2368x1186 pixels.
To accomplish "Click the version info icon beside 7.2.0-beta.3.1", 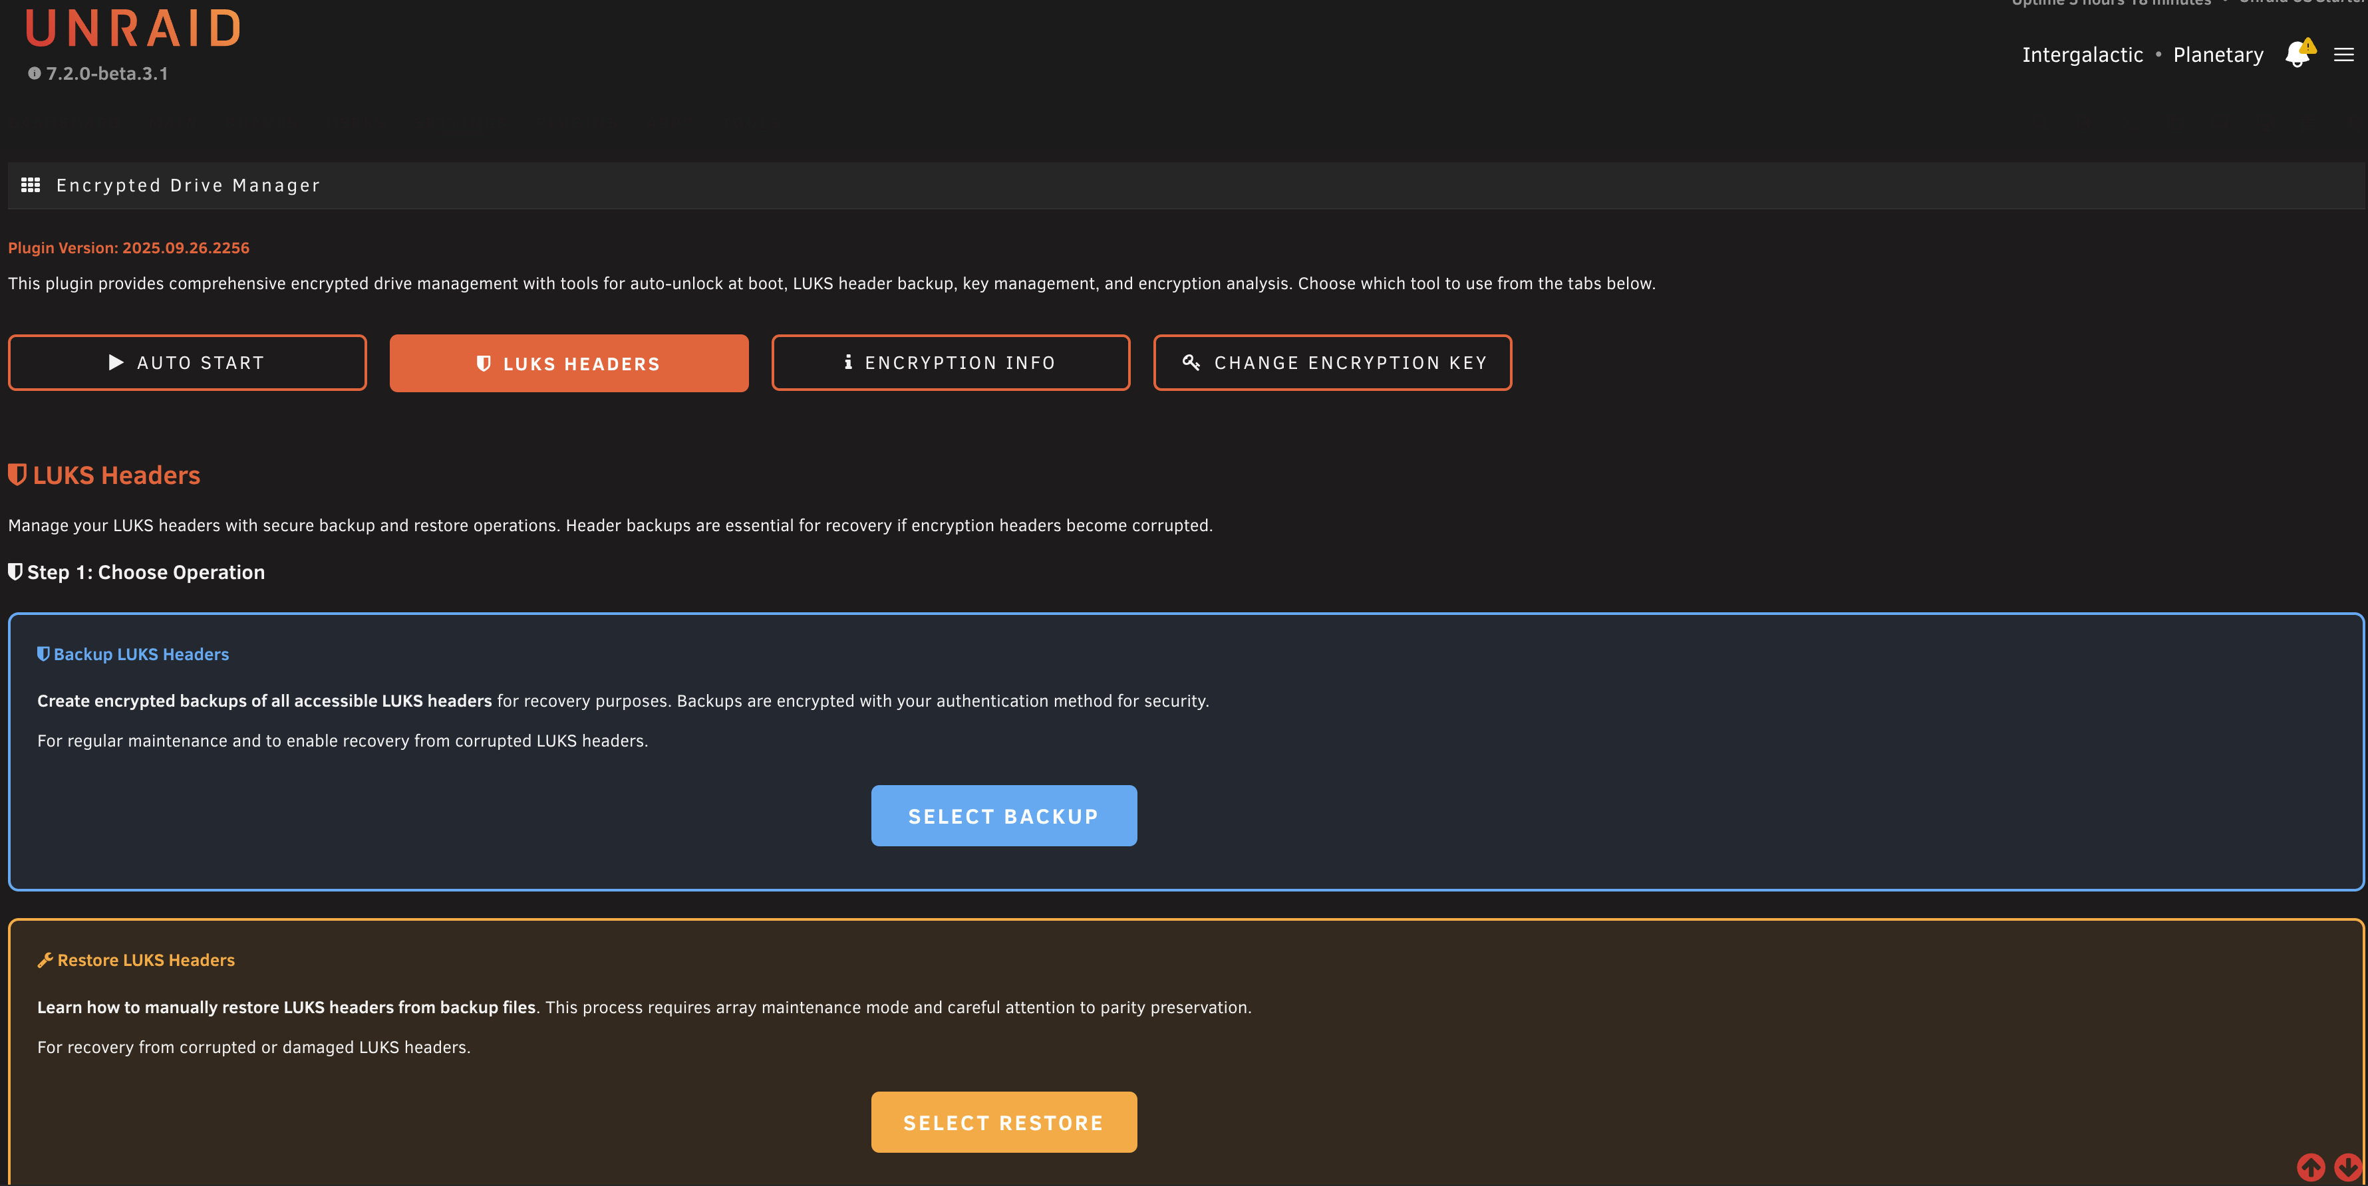I will coord(34,74).
